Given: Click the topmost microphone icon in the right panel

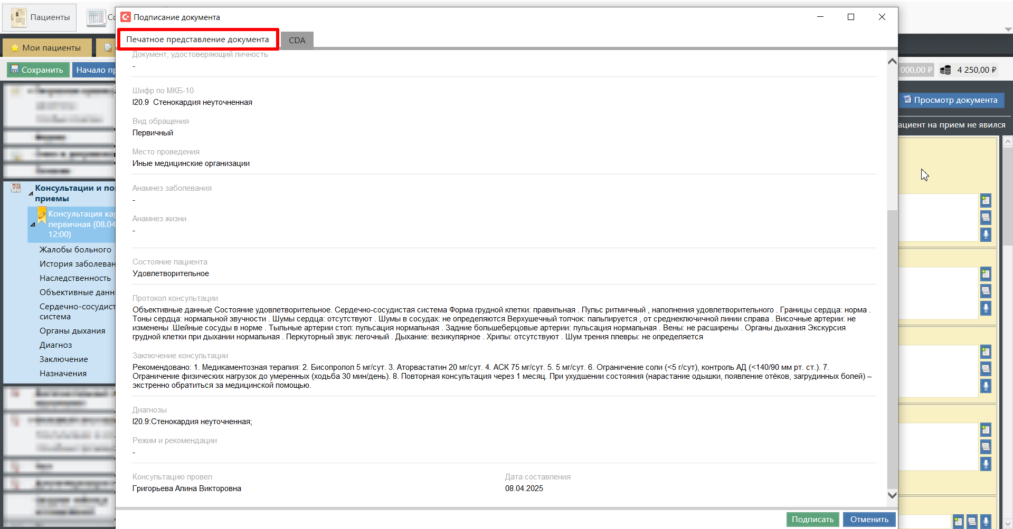Looking at the screenshot, I should pyautogui.click(x=986, y=234).
